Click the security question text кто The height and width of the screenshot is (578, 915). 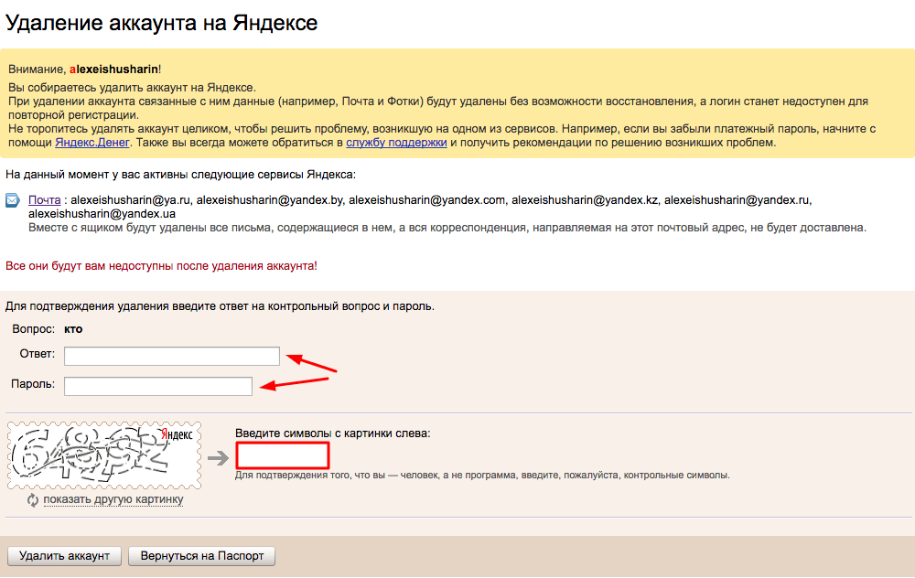[x=73, y=329]
